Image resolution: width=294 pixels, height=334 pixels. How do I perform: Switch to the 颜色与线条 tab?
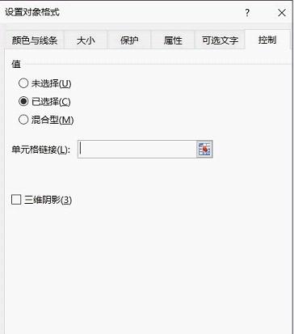click(x=35, y=40)
